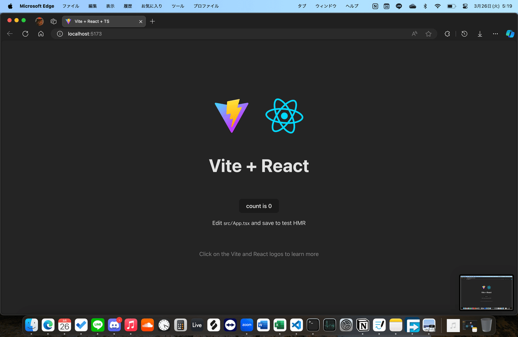Screen dimensions: 518x337
Task: Open SoundCloud from the Dock
Action: point(148,325)
